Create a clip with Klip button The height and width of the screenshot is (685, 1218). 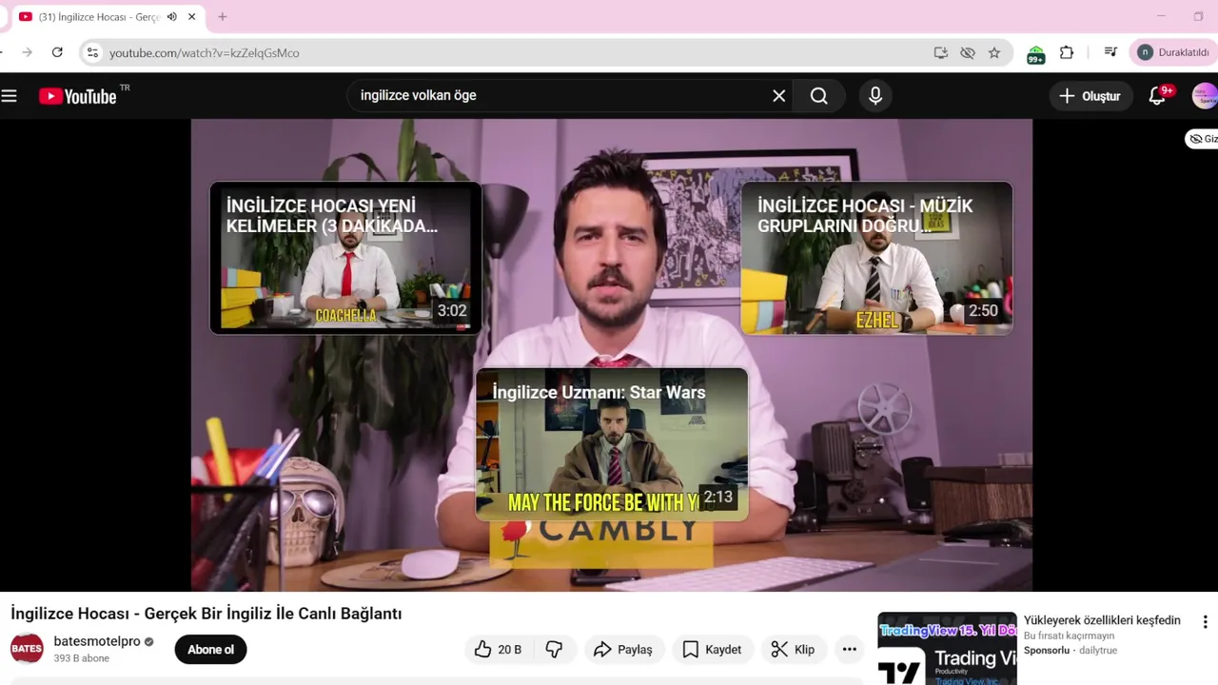793,649
